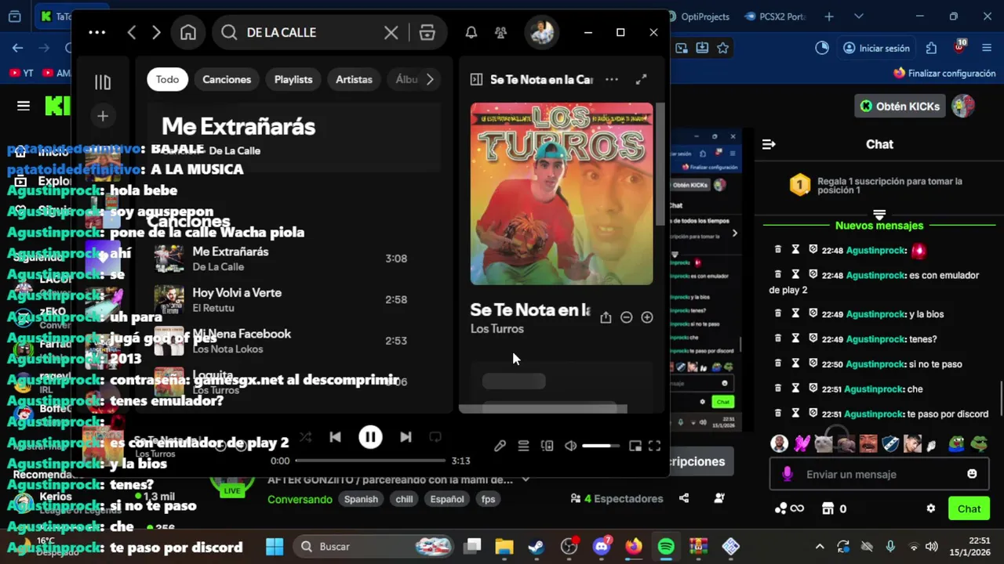The width and height of the screenshot is (1004, 564).
Task: Open File Explorer from the taskbar
Action: 504,546
